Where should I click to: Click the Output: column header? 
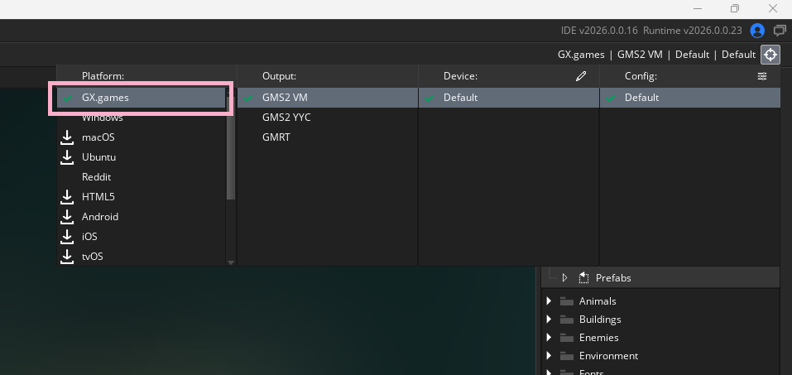point(280,76)
